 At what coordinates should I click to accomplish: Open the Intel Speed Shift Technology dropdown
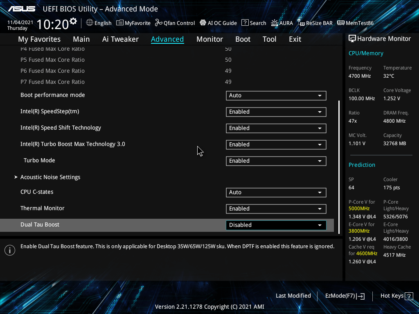pos(276,128)
